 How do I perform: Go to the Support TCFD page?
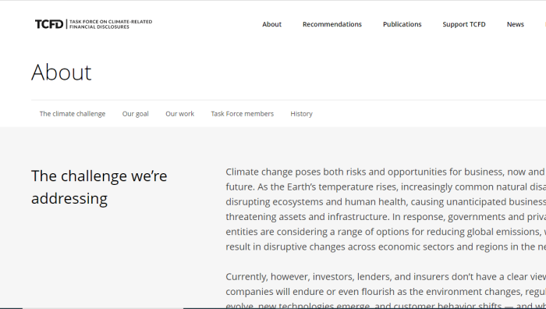point(464,24)
